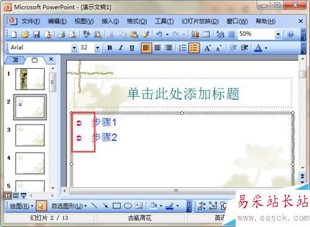Open the Fill Color dropdown arrow

161,206
